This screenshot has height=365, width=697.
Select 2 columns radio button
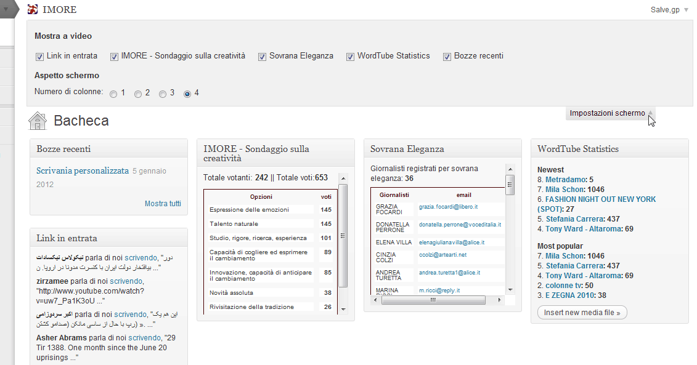tap(138, 94)
